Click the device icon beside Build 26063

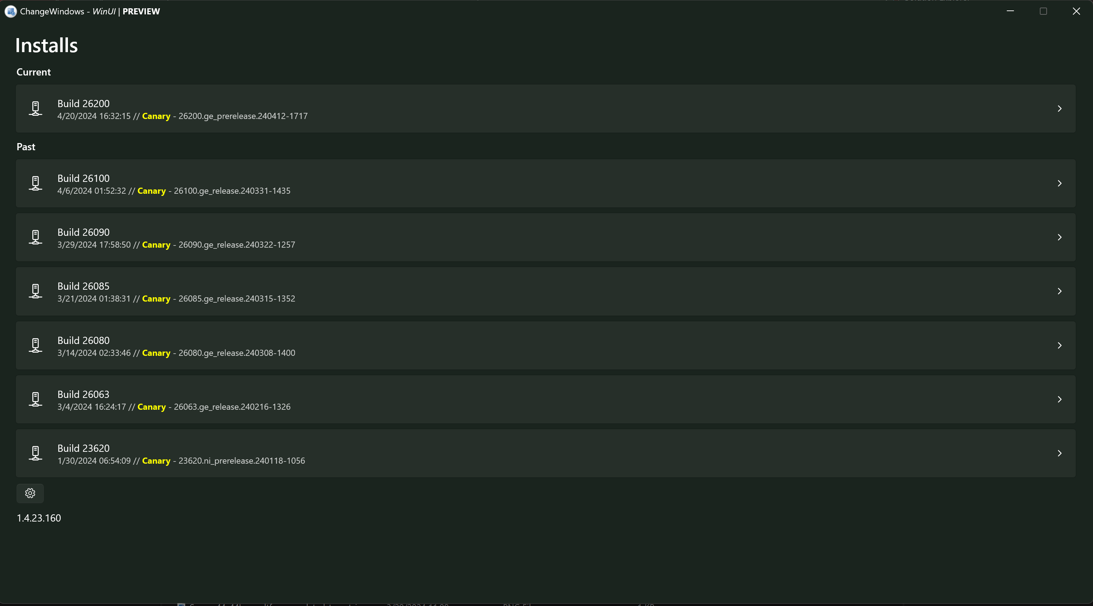click(x=36, y=399)
